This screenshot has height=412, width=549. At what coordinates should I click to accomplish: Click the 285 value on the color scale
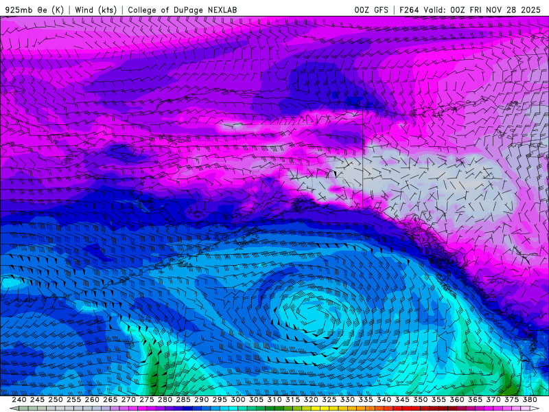pyautogui.click(x=183, y=400)
